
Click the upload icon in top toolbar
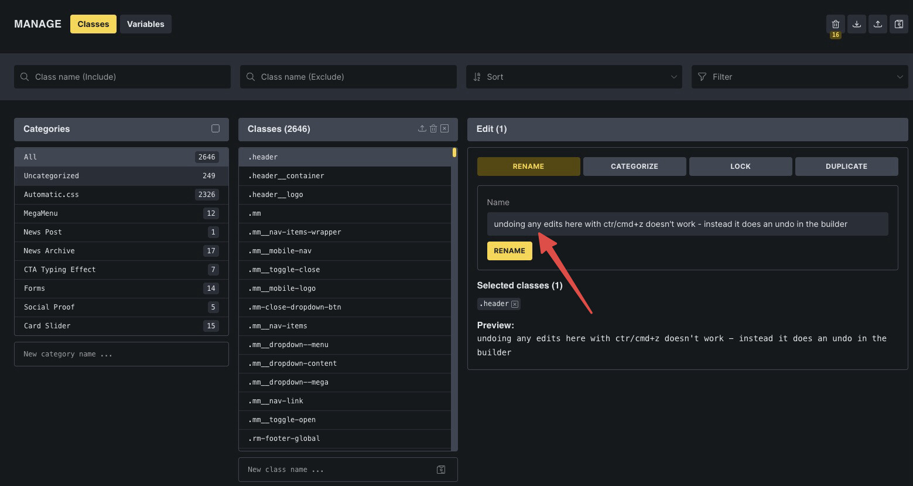tap(877, 24)
